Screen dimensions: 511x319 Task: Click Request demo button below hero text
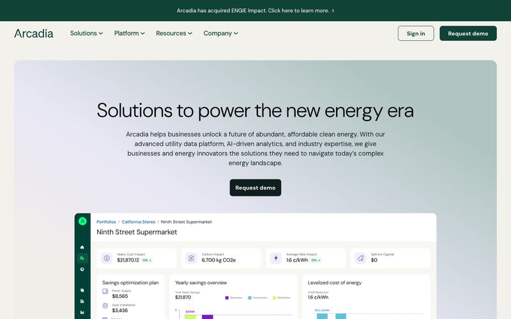pyautogui.click(x=255, y=188)
